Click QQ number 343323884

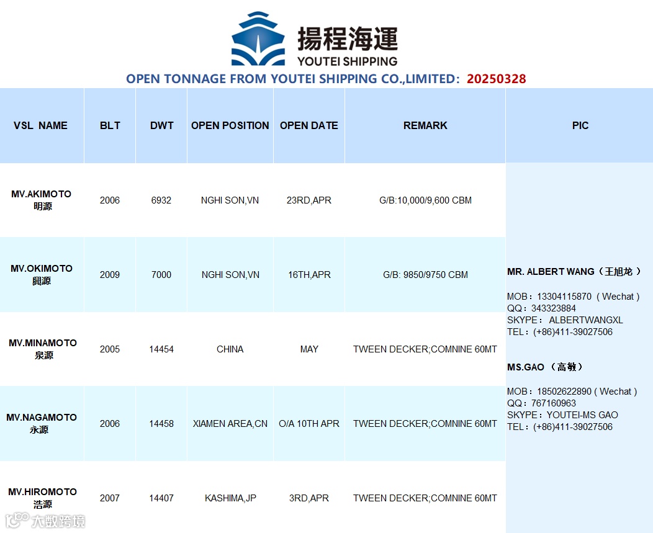554,308
